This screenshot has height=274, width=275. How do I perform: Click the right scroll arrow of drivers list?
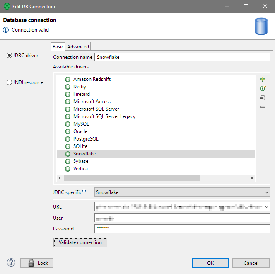coord(252,178)
